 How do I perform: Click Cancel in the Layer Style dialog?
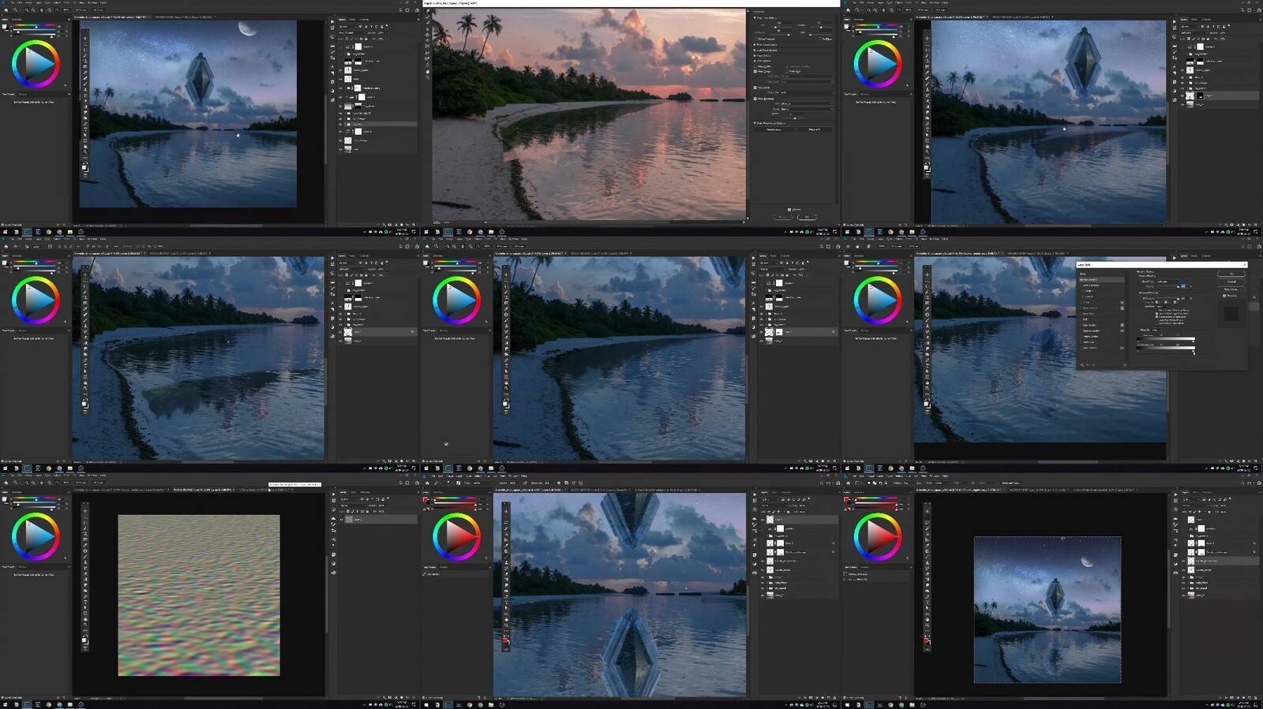(1231, 282)
